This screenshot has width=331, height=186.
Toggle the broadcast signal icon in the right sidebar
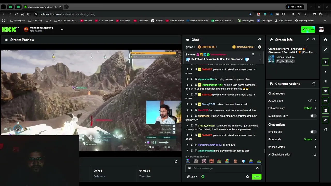pyautogui.click(x=326, y=100)
